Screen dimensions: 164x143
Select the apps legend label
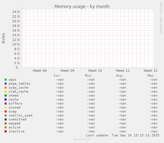[13, 80]
